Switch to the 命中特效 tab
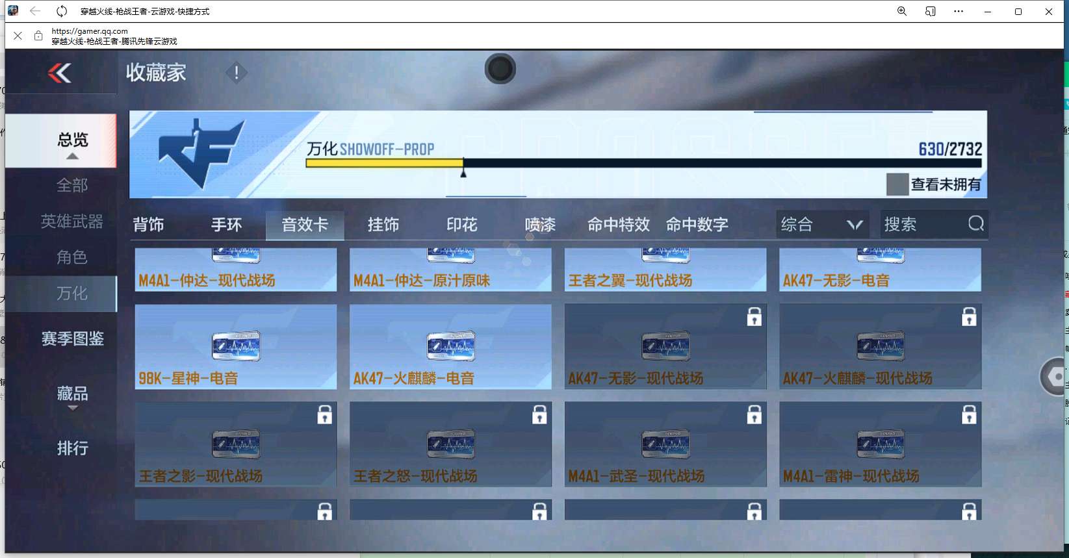 pyautogui.click(x=619, y=225)
